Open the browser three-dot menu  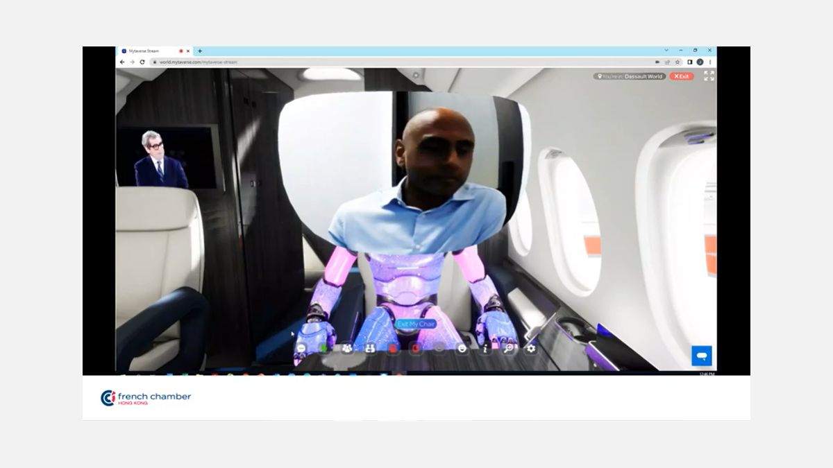pos(709,62)
